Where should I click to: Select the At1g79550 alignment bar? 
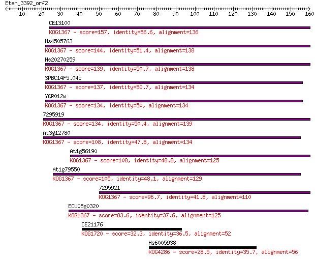pos(177,174)
